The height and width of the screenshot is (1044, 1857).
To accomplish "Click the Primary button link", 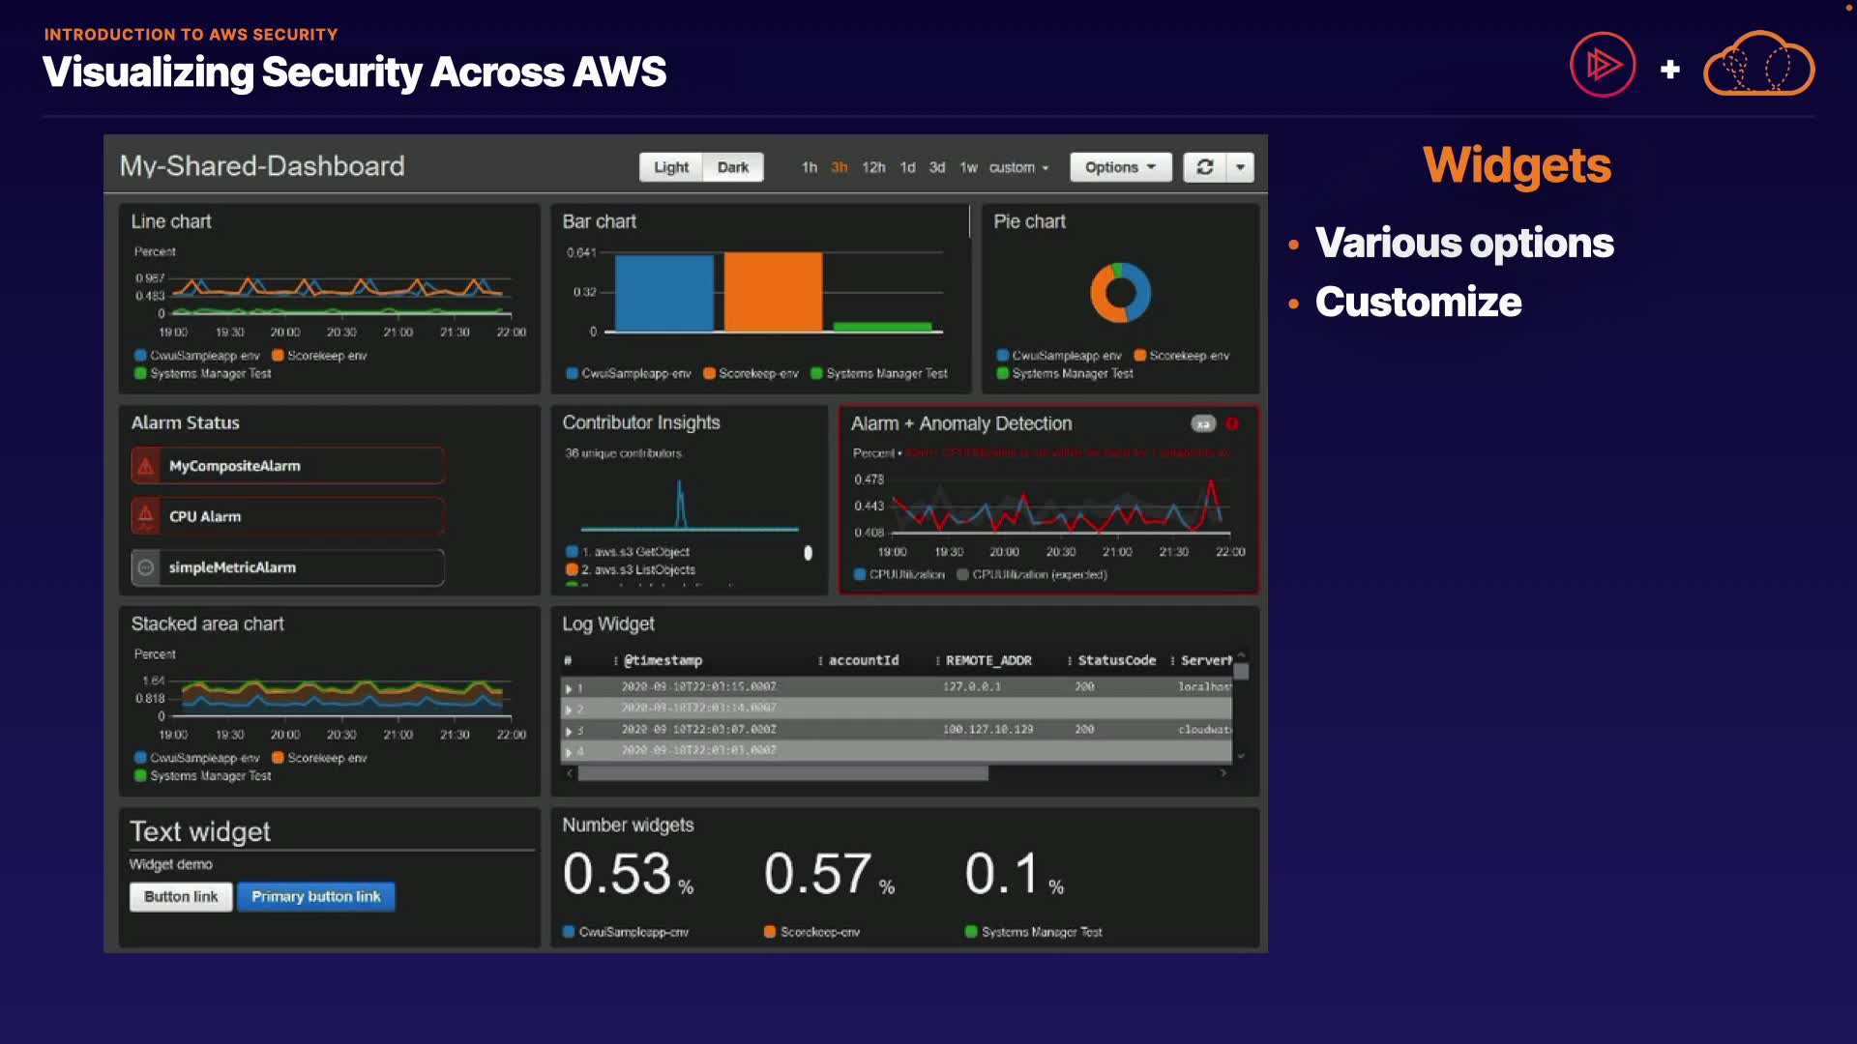I will [315, 896].
